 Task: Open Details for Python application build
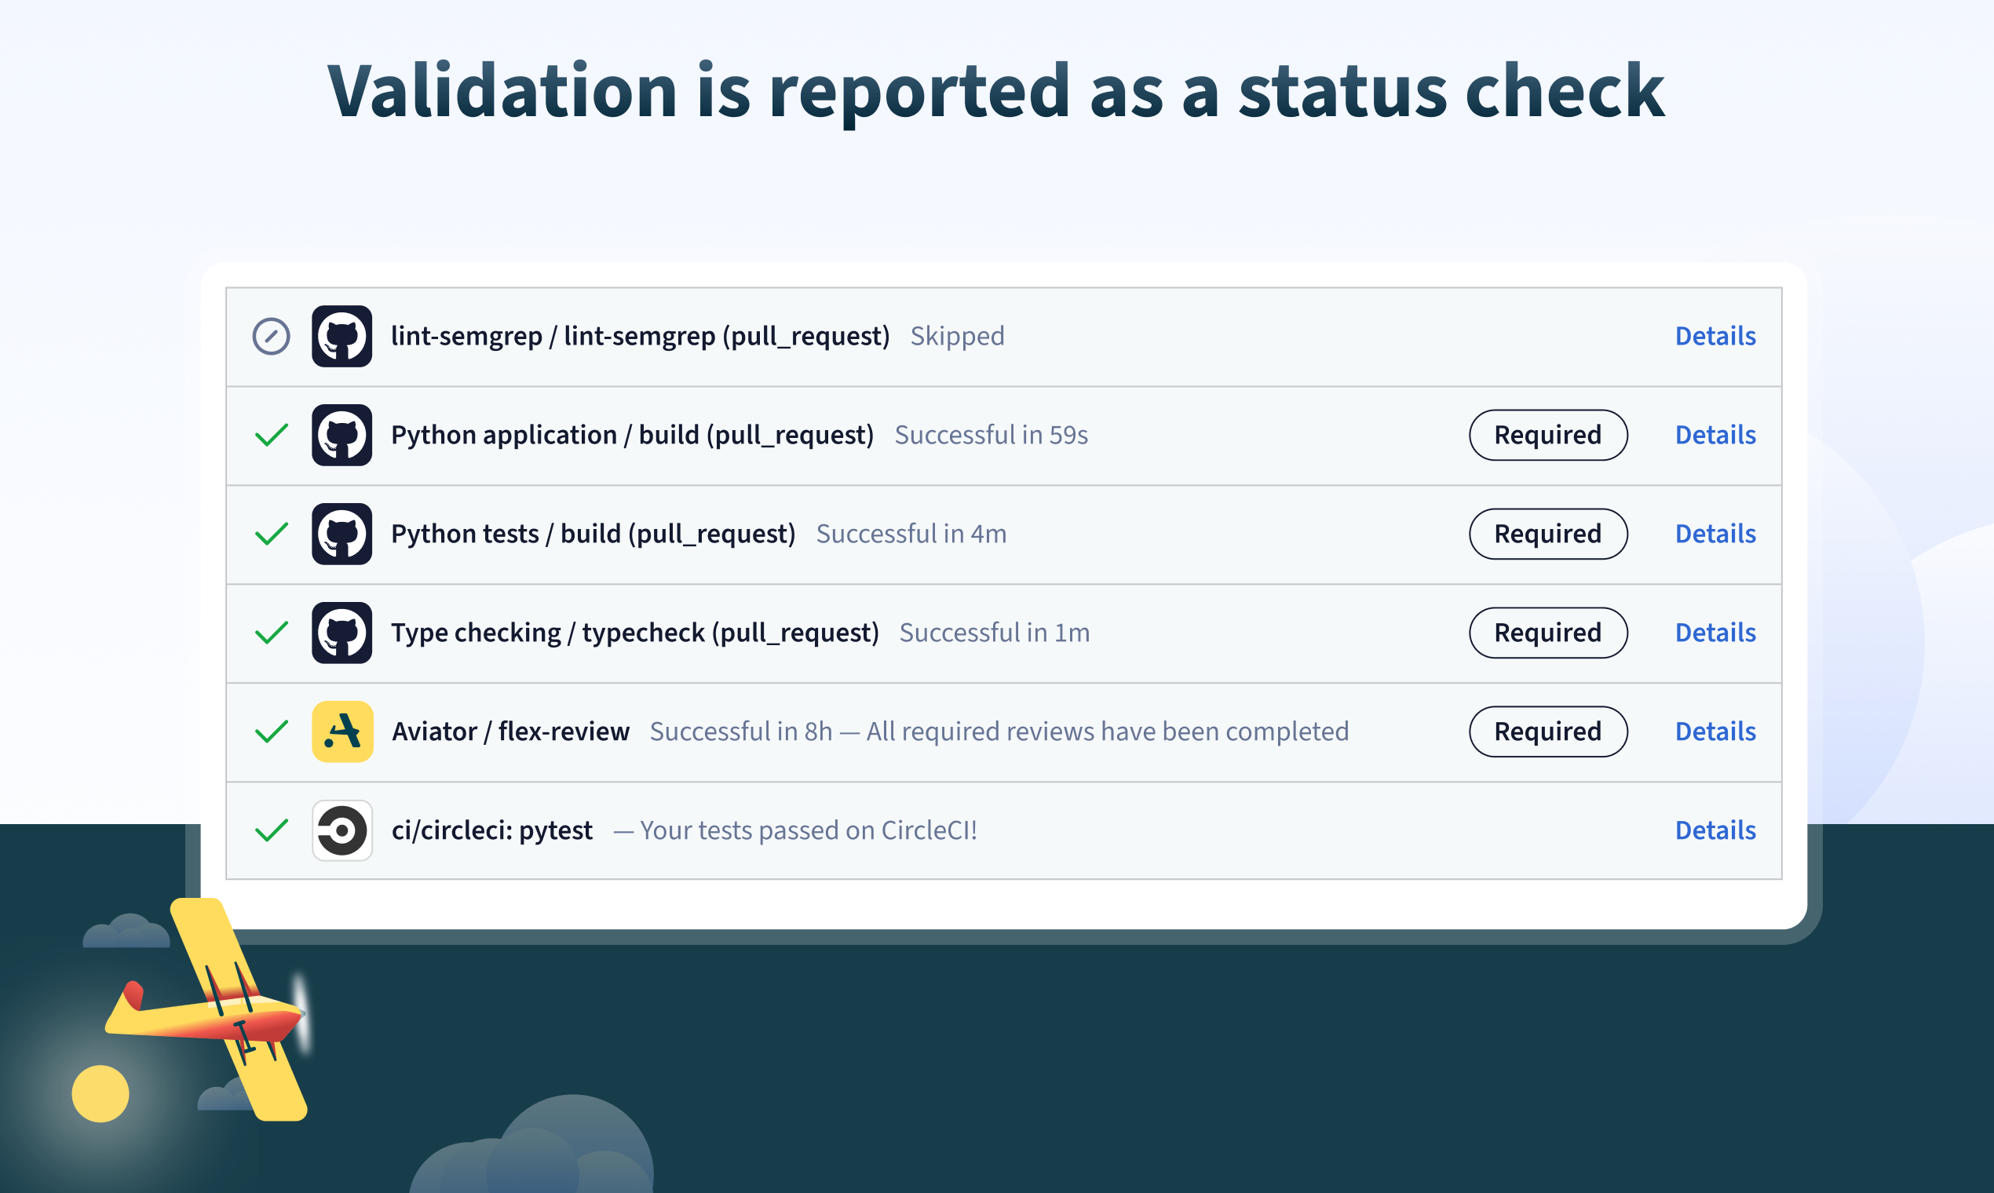pyautogui.click(x=1715, y=435)
